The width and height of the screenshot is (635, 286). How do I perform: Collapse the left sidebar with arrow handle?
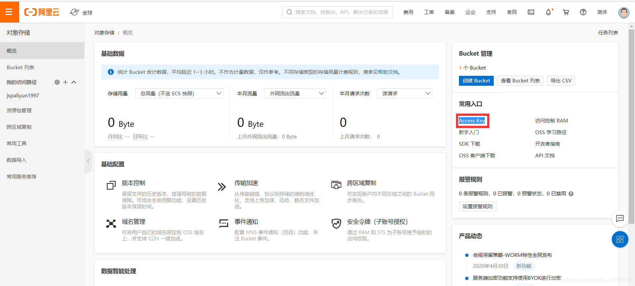(x=88, y=161)
